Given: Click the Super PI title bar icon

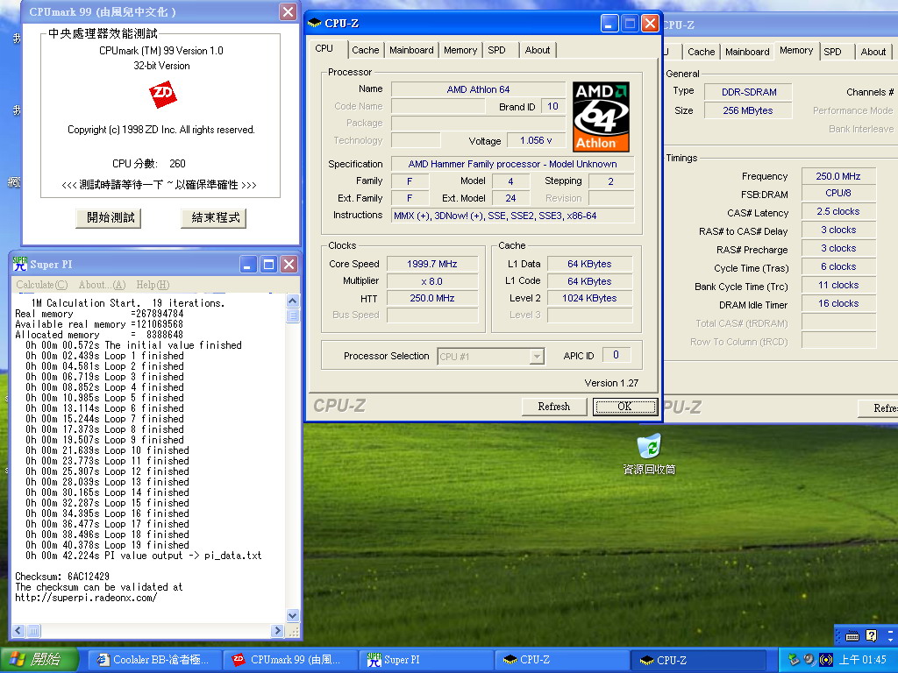Looking at the screenshot, I should pos(20,264).
